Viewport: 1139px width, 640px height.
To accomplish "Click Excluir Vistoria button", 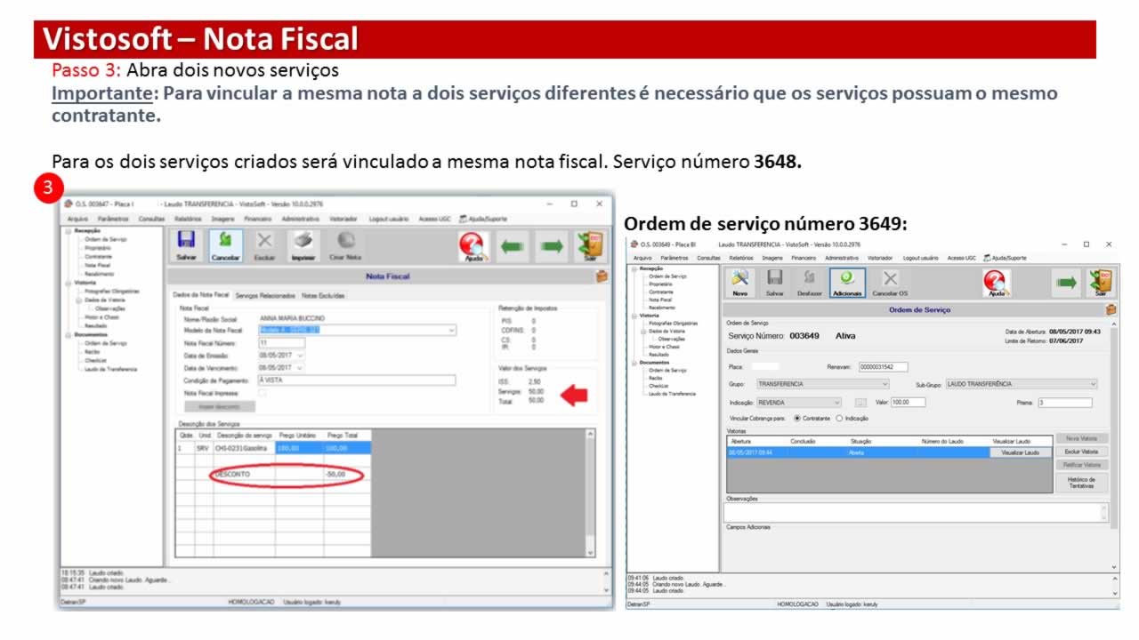I will (1081, 452).
